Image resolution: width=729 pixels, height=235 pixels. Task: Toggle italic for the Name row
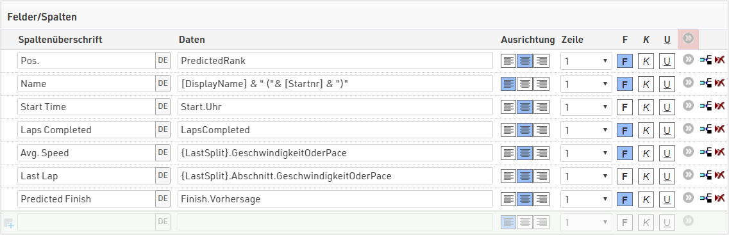tap(646, 84)
